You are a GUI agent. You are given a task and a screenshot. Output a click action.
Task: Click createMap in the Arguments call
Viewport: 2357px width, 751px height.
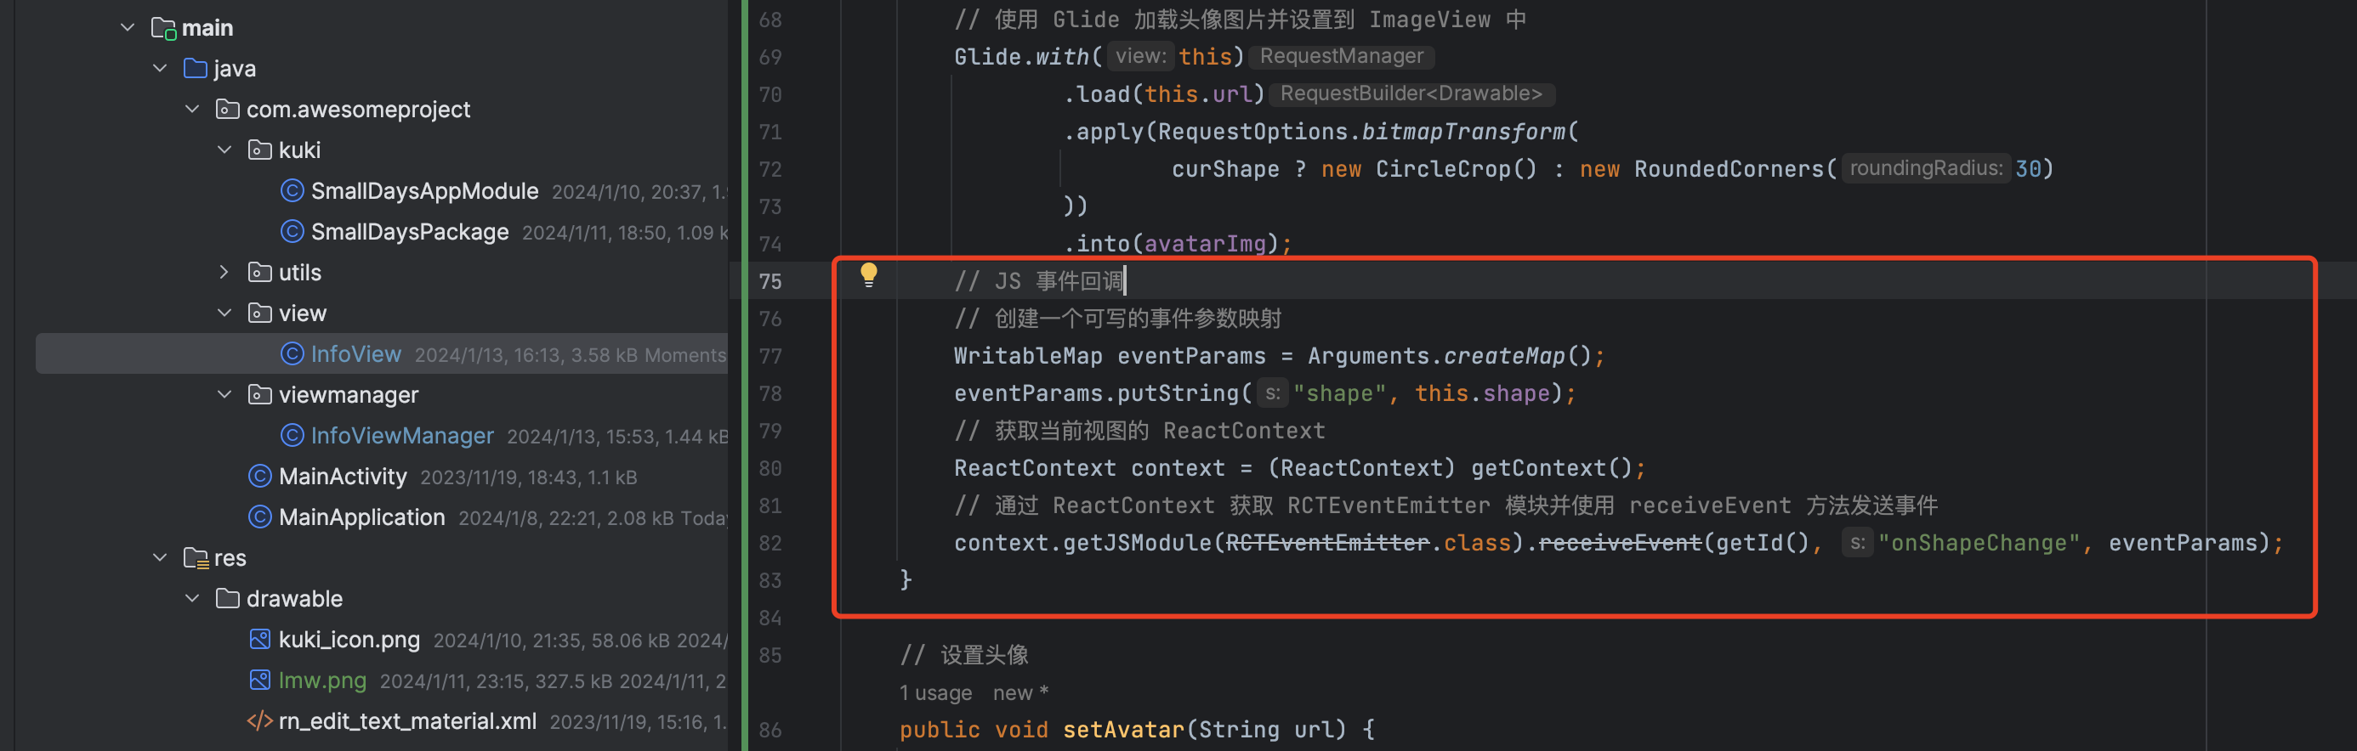coord(1504,356)
